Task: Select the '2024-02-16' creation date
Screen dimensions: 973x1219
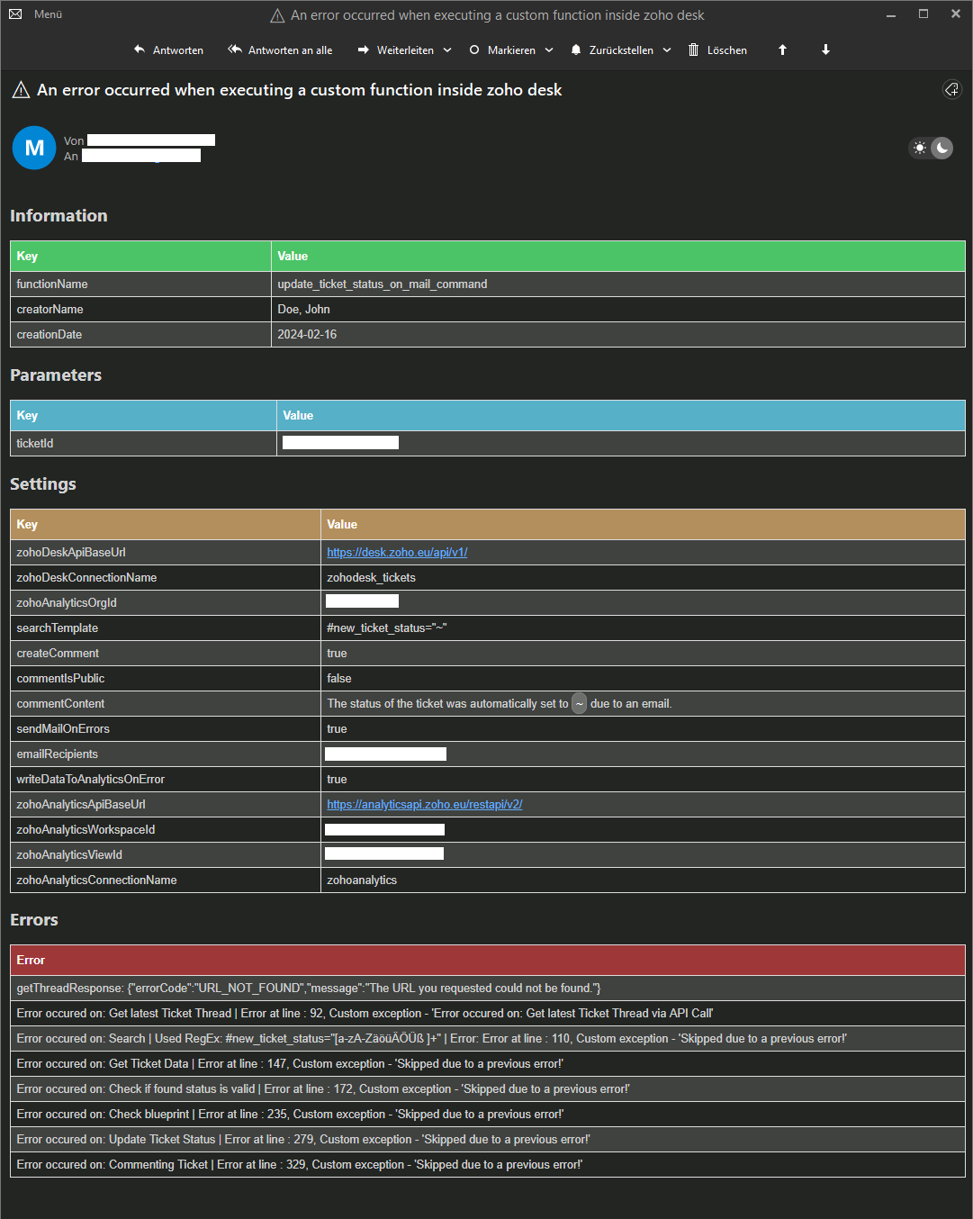Action: coord(307,334)
